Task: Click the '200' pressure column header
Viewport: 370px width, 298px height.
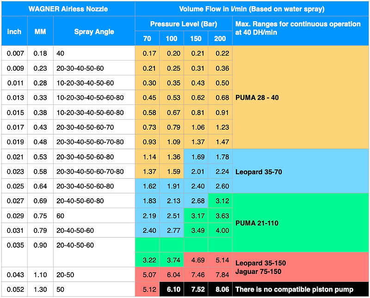Action: [x=220, y=38]
